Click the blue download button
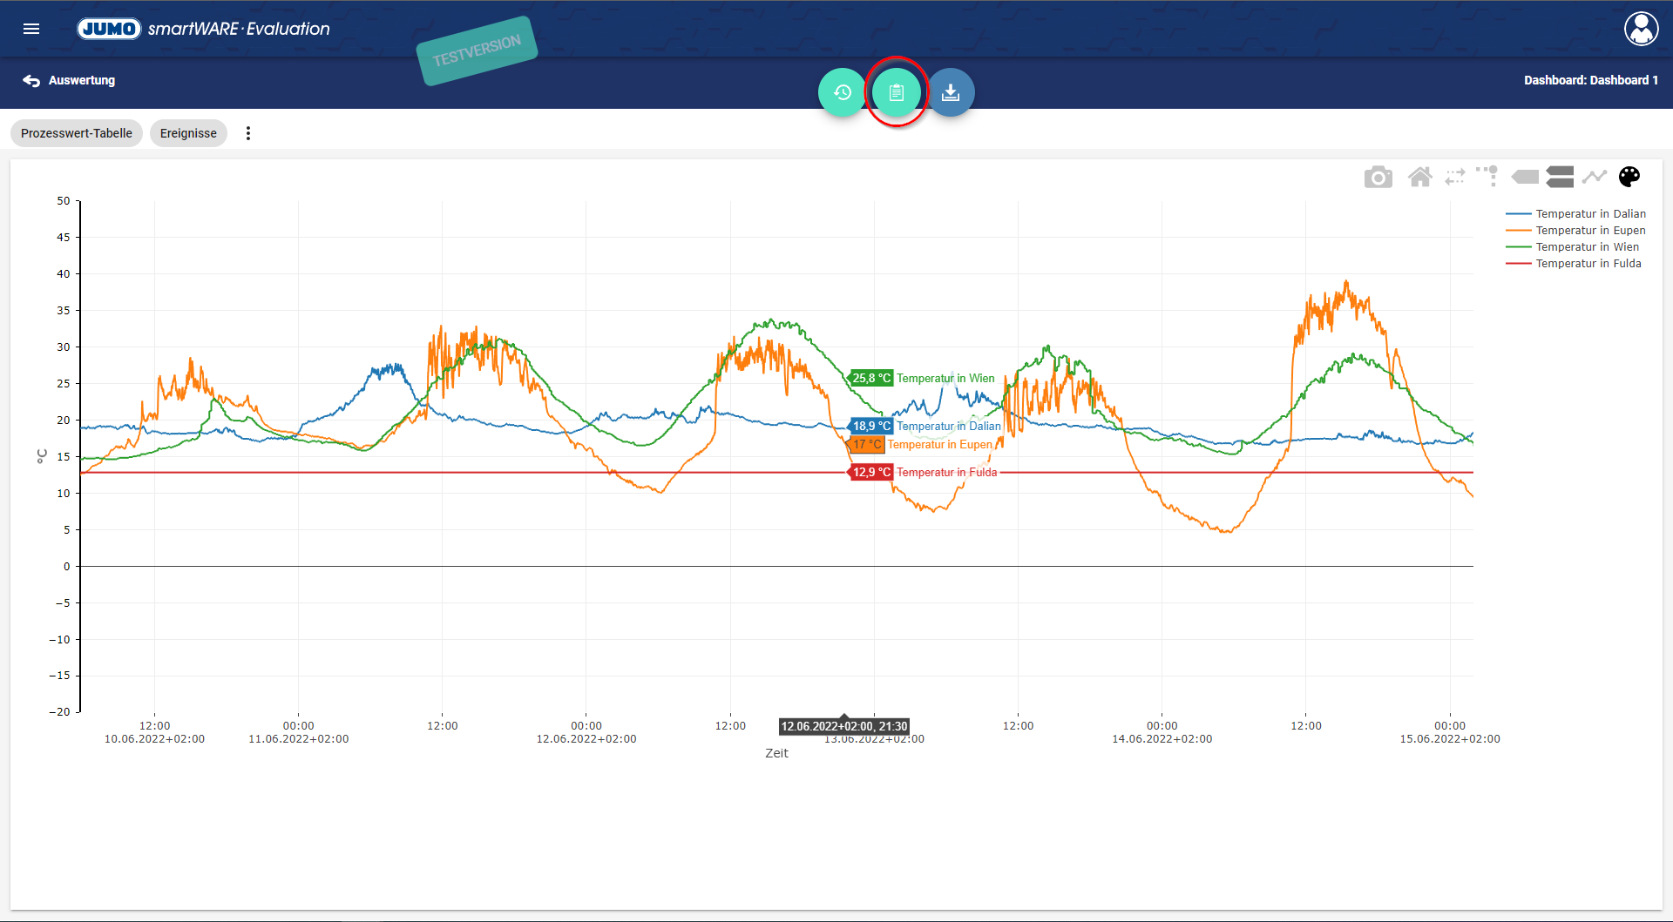This screenshot has height=922, width=1673. (951, 92)
